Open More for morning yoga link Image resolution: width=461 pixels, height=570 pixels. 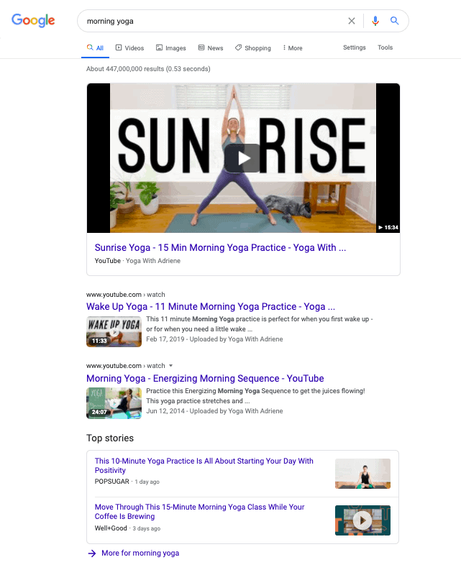[x=140, y=553]
